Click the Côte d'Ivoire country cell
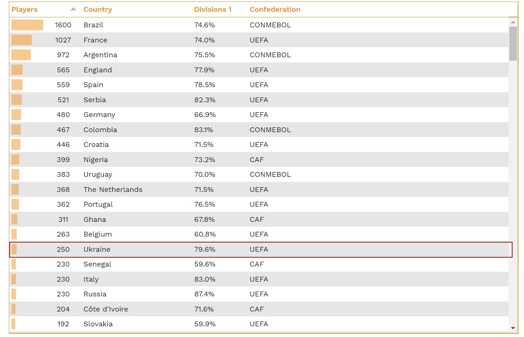Image resolution: width=524 pixels, height=337 pixels. pyautogui.click(x=106, y=309)
